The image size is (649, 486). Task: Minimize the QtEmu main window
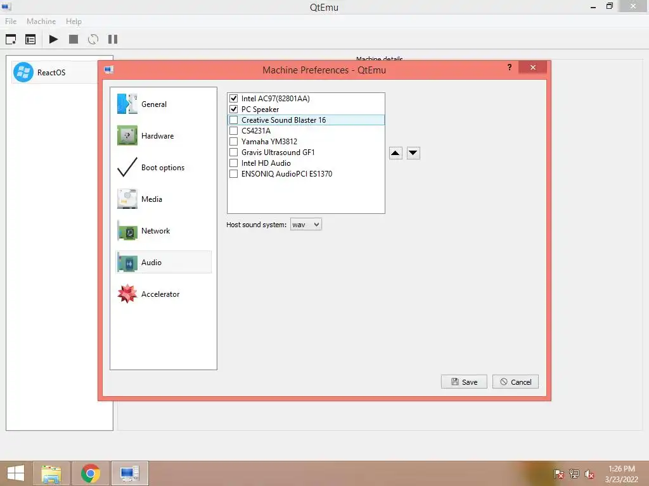coord(593,6)
